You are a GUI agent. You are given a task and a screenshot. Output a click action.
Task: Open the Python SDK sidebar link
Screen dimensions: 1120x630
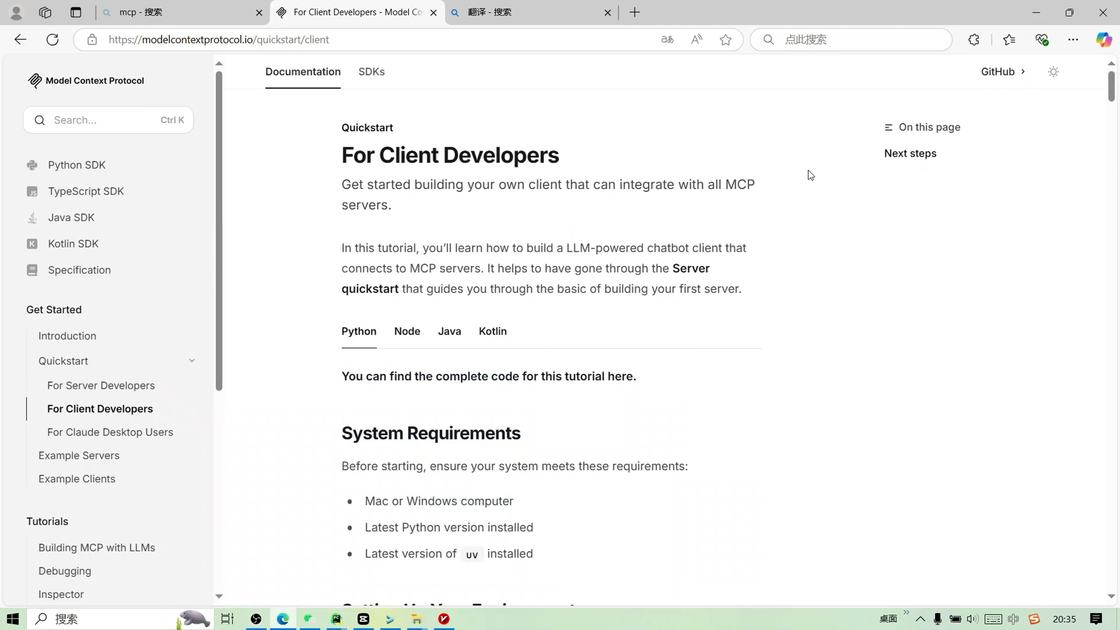76,165
